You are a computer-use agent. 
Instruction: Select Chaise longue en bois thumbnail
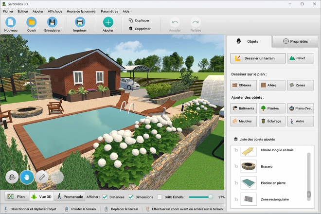click(249, 151)
